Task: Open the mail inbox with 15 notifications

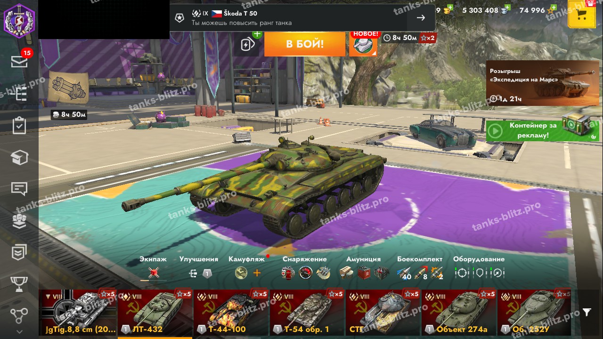Action: [x=19, y=62]
